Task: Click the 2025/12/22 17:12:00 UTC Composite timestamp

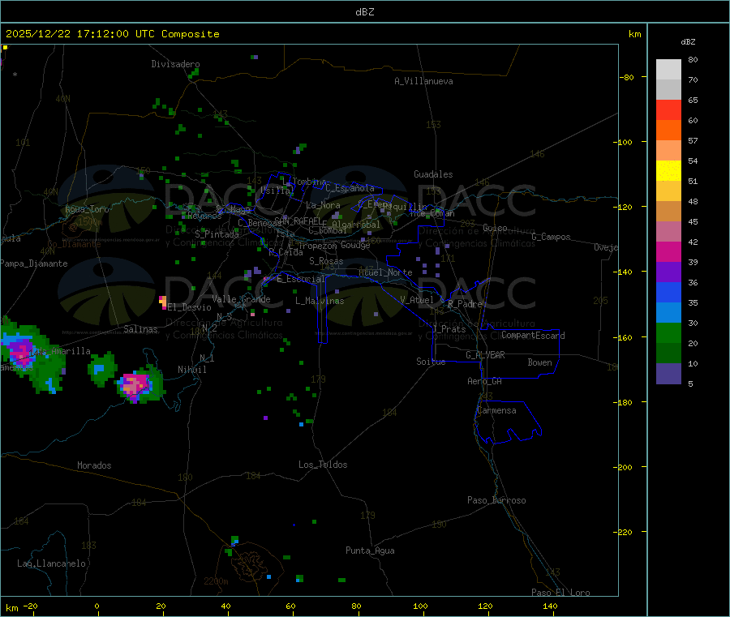Action: 112,34
